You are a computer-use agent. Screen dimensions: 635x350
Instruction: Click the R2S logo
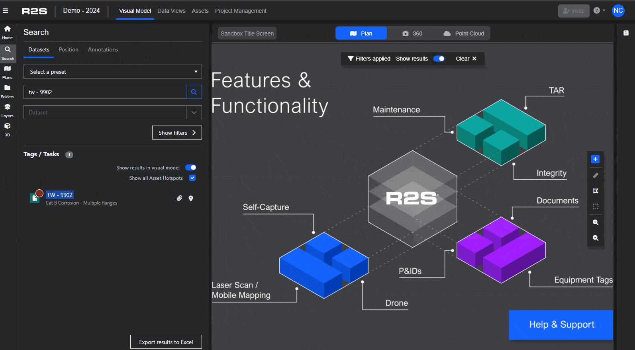[34, 11]
